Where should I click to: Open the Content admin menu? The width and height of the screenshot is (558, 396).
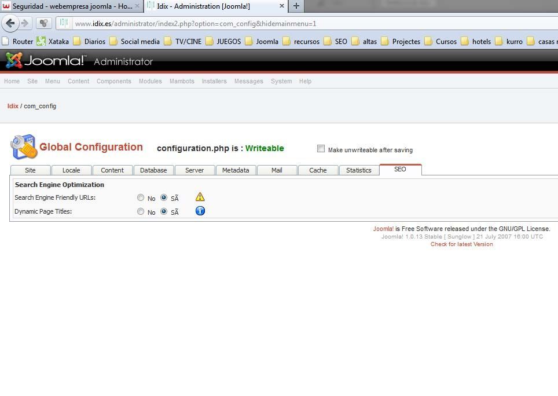coord(78,81)
